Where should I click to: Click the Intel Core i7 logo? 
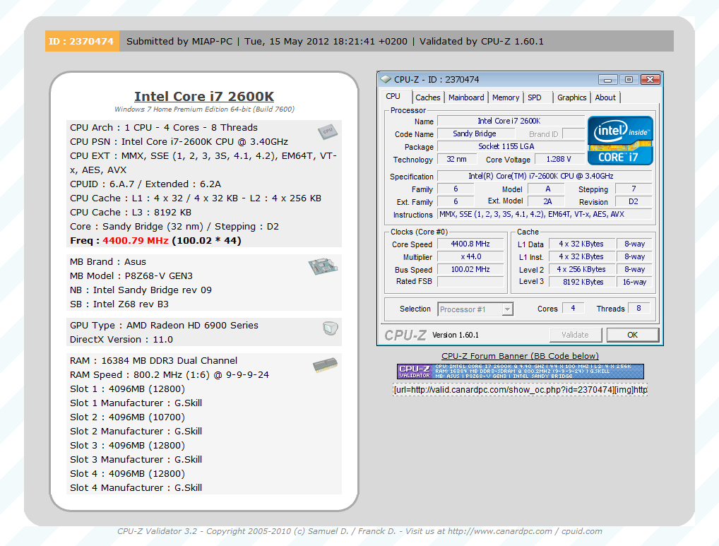coord(620,141)
